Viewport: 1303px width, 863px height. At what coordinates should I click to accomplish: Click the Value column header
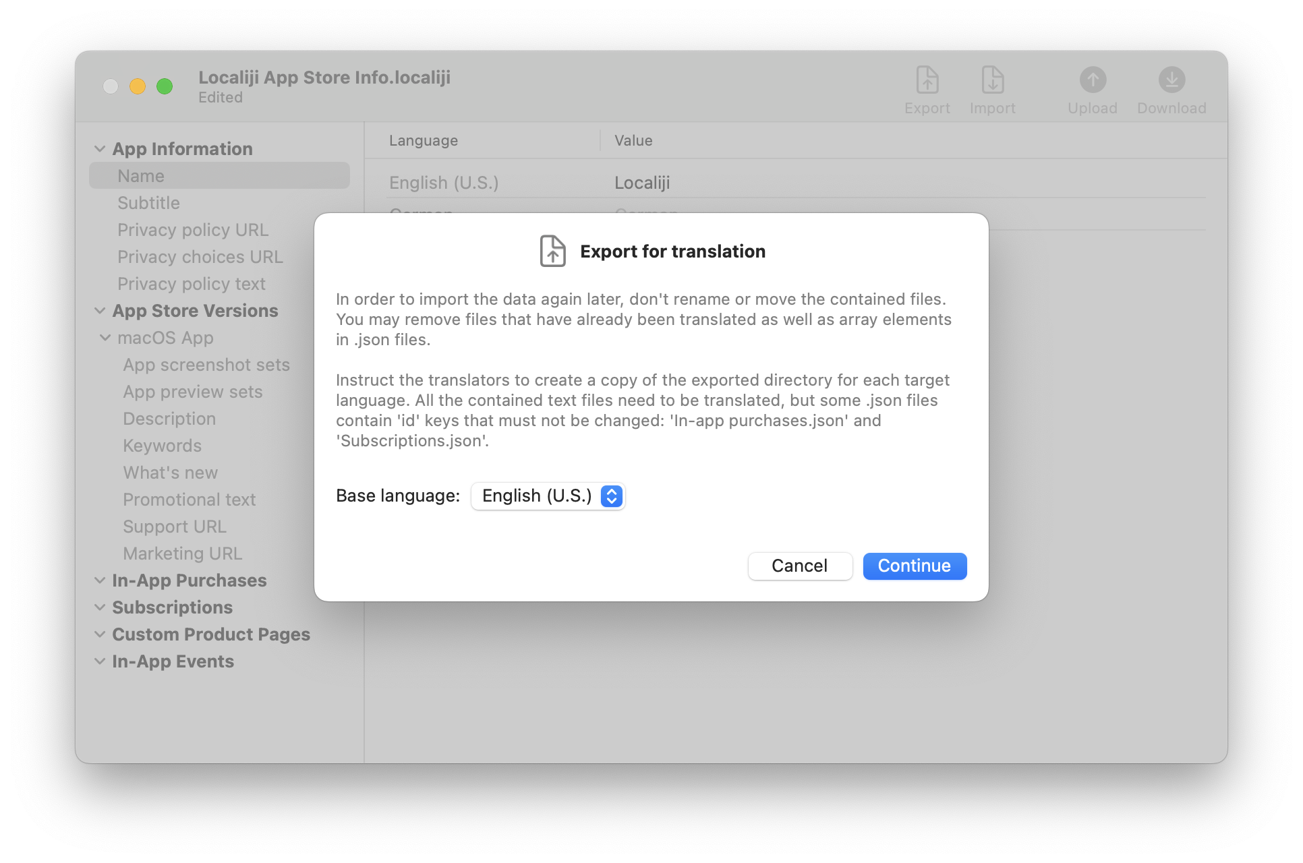click(x=633, y=140)
